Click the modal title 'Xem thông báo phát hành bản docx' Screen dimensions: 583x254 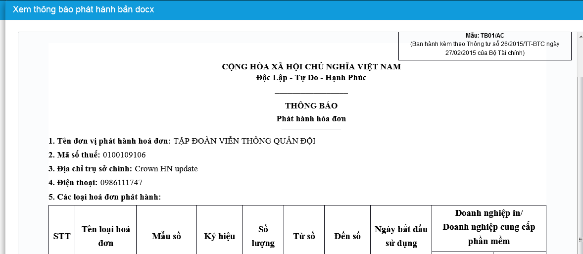83,10
